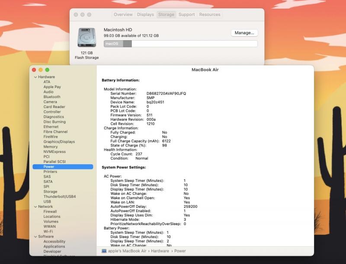The width and height of the screenshot is (346, 264).
Task: Select SPI in the sidebar
Action: tap(46, 187)
